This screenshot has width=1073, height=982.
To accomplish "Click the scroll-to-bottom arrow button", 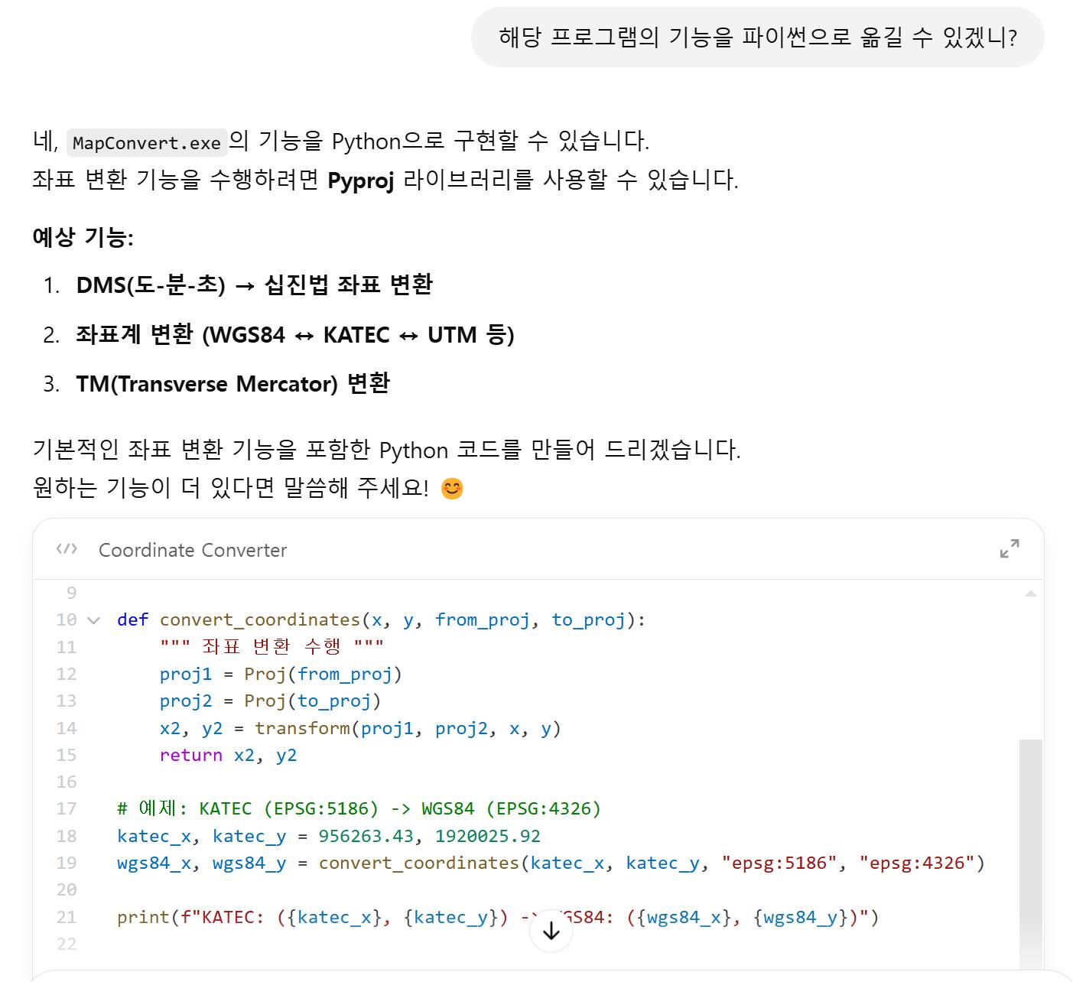I will click(x=551, y=931).
